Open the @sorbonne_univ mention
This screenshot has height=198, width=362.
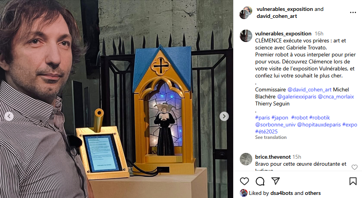click(275, 124)
